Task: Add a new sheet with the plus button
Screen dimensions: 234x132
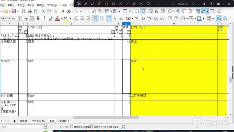Action: pos(15,121)
